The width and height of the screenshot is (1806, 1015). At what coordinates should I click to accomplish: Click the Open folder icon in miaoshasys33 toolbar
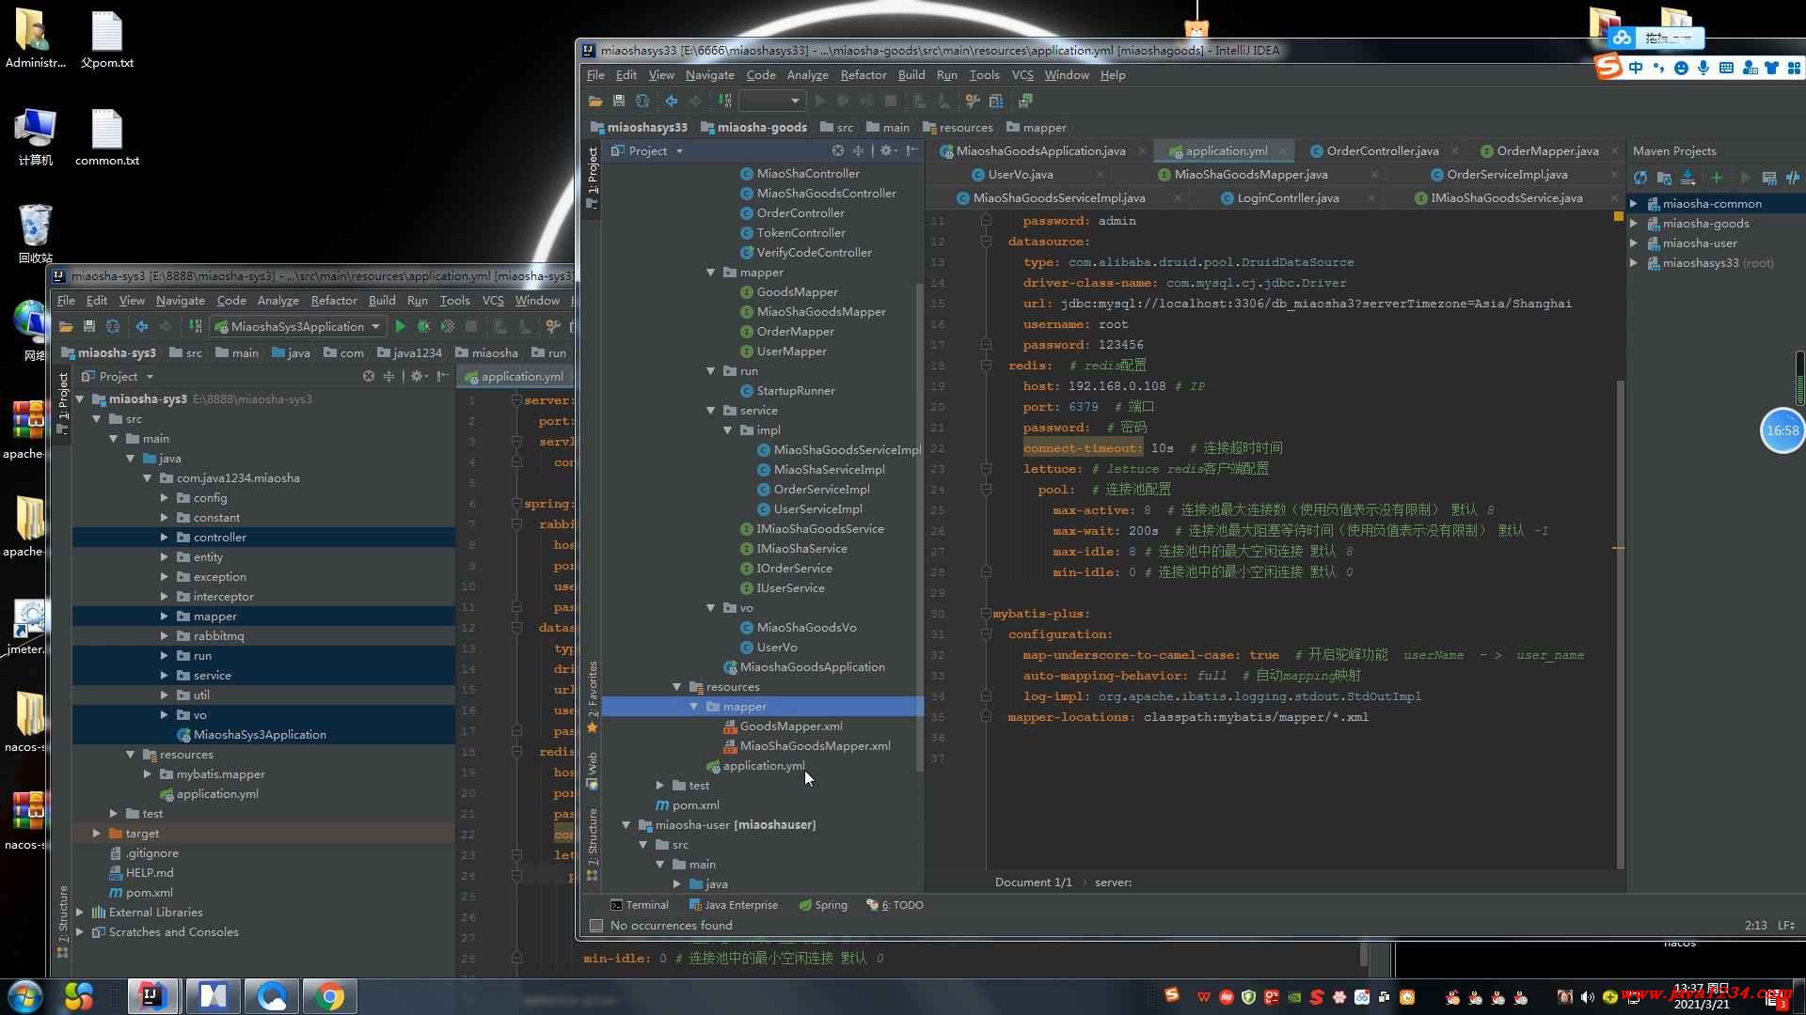tap(595, 101)
